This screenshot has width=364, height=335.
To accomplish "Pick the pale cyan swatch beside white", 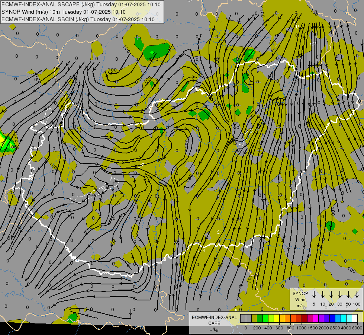I will click(x=349, y=318).
